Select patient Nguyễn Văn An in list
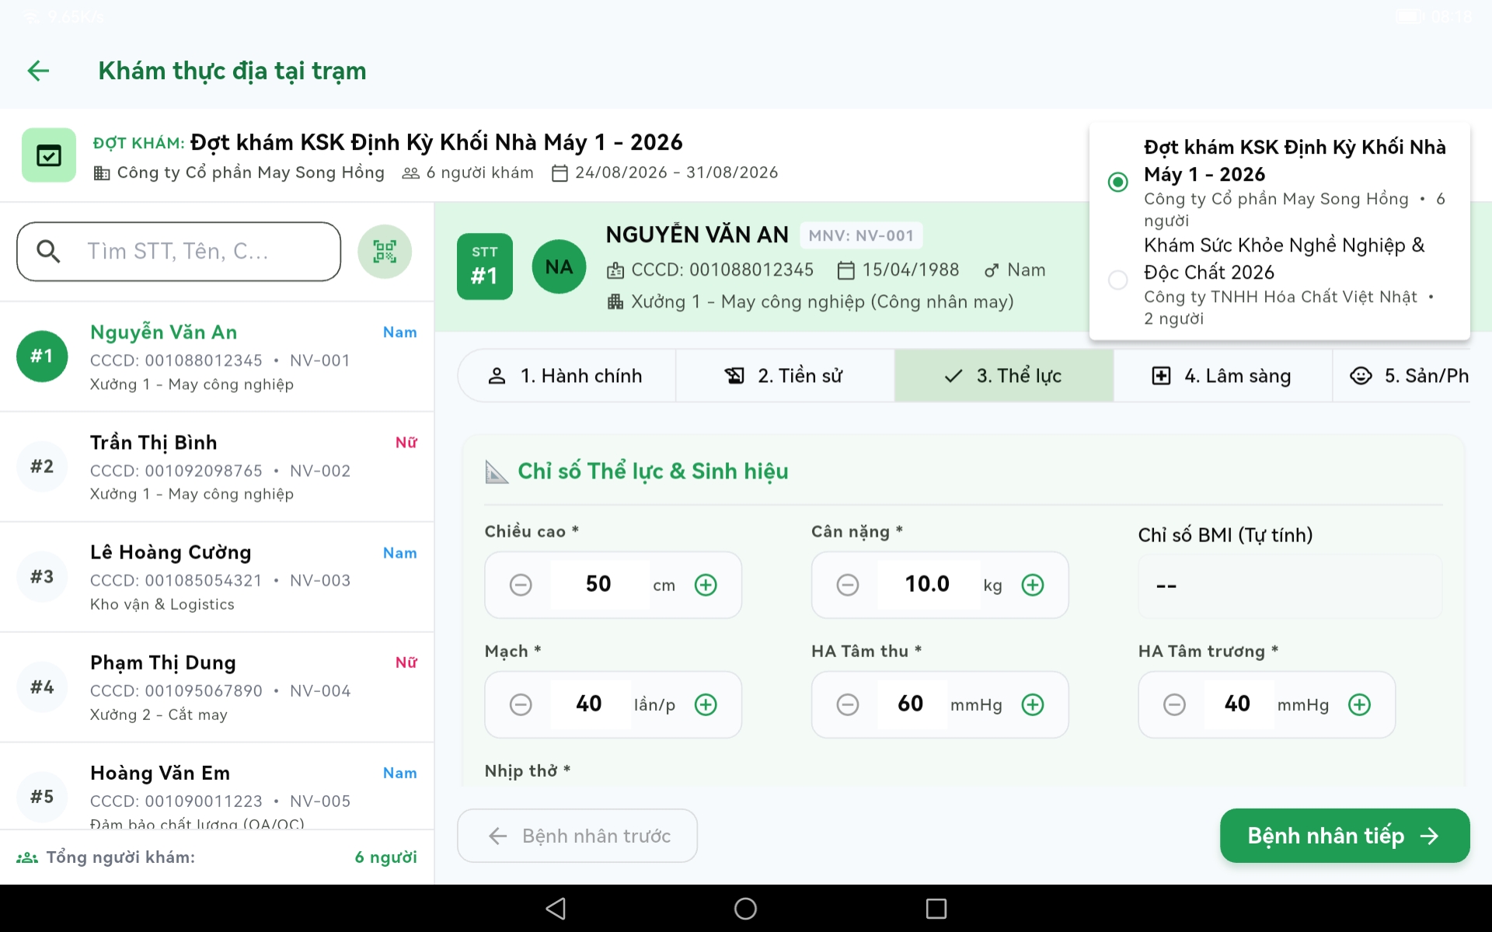 click(x=217, y=356)
